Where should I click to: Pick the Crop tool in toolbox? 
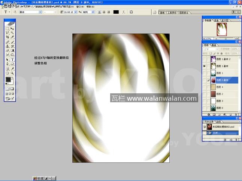7,37
